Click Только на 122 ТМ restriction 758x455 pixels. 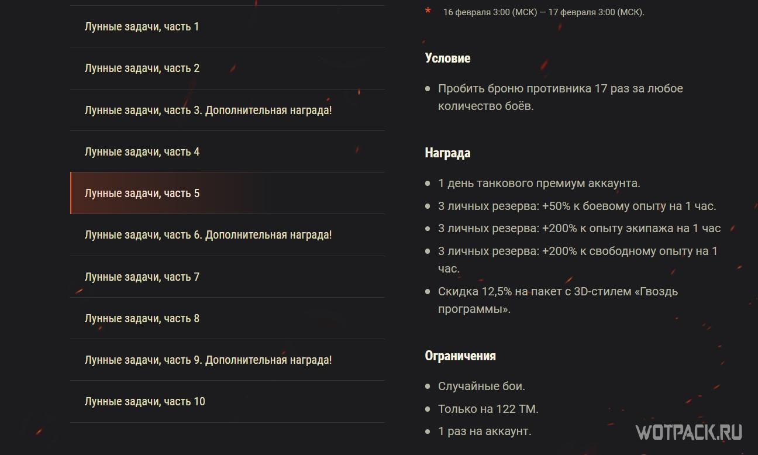click(x=488, y=409)
